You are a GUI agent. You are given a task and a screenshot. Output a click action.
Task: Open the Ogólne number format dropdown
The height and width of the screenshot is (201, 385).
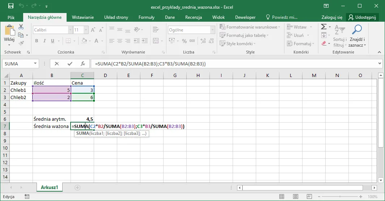pos(212,30)
